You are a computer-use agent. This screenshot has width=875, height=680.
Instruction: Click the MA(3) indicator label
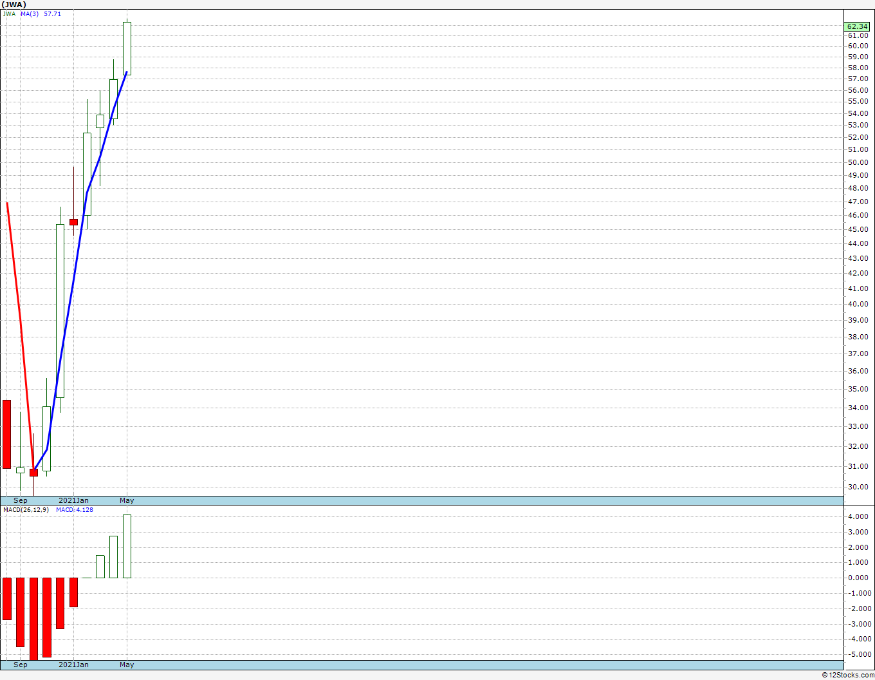coord(30,14)
